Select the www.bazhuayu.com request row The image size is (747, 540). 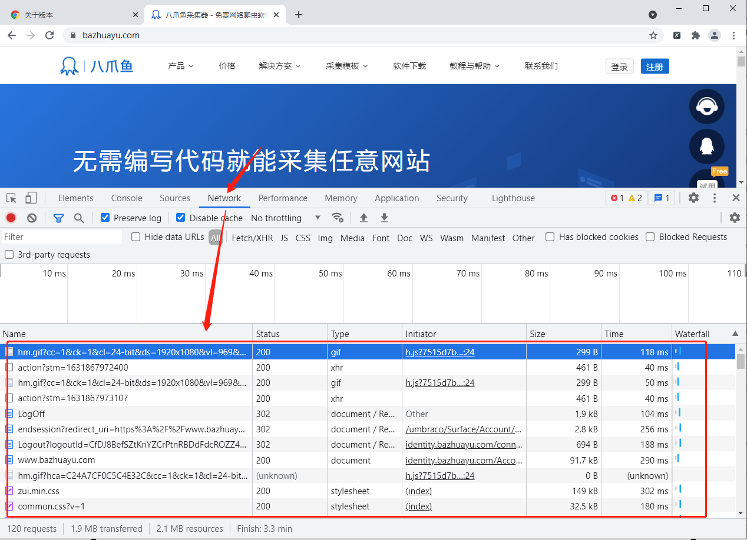click(x=368, y=460)
